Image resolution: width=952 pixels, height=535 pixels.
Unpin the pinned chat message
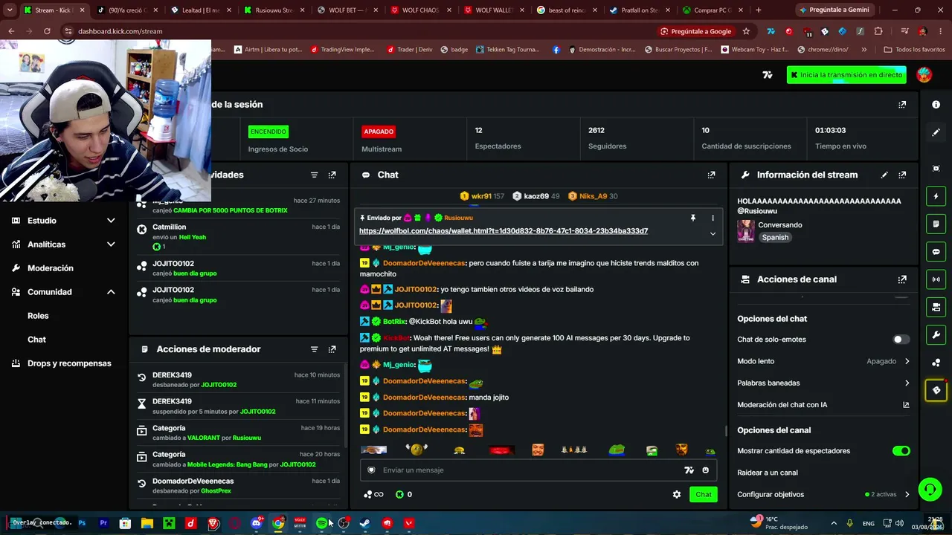click(x=692, y=218)
